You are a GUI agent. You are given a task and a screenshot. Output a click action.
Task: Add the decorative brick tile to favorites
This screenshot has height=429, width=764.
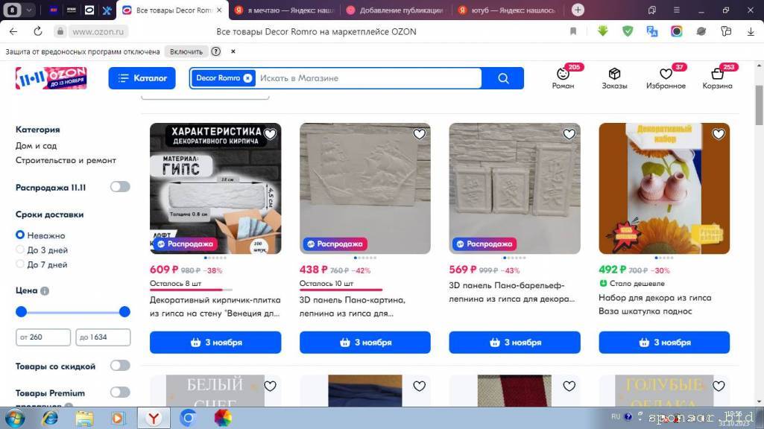(270, 134)
